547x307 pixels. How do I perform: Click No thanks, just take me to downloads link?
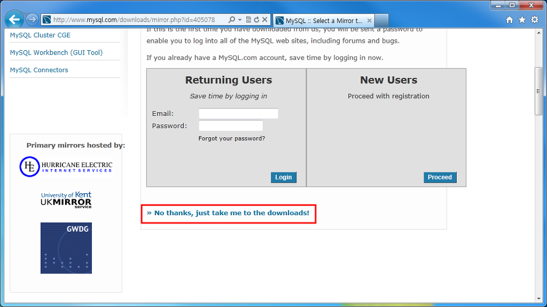(x=228, y=213)
